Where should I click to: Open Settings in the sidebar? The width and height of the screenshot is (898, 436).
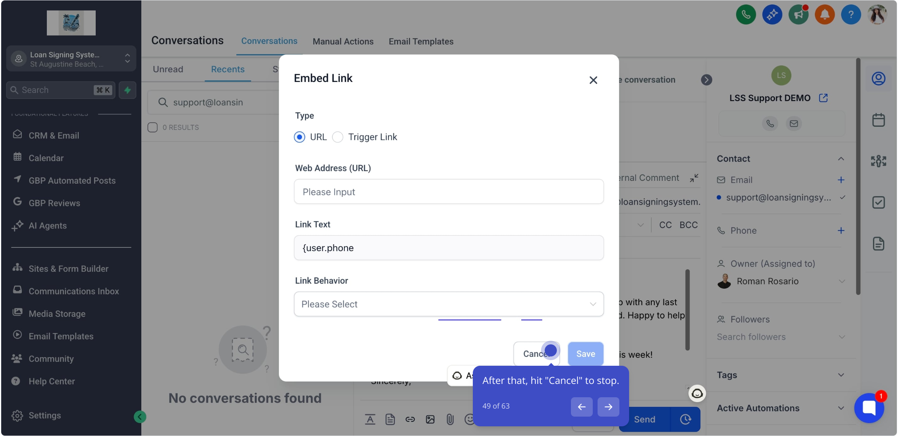[44, 415]
